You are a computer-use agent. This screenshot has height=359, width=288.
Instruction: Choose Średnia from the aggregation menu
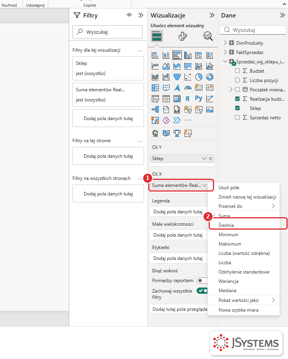click(244, 225)
